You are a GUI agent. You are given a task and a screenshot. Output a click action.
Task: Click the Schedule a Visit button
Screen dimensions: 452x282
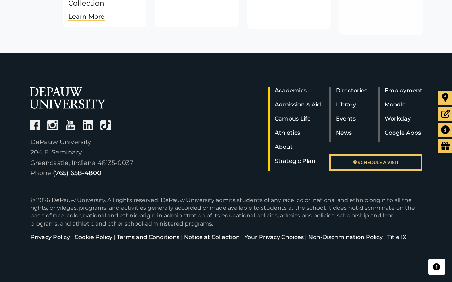pos(376,163)
